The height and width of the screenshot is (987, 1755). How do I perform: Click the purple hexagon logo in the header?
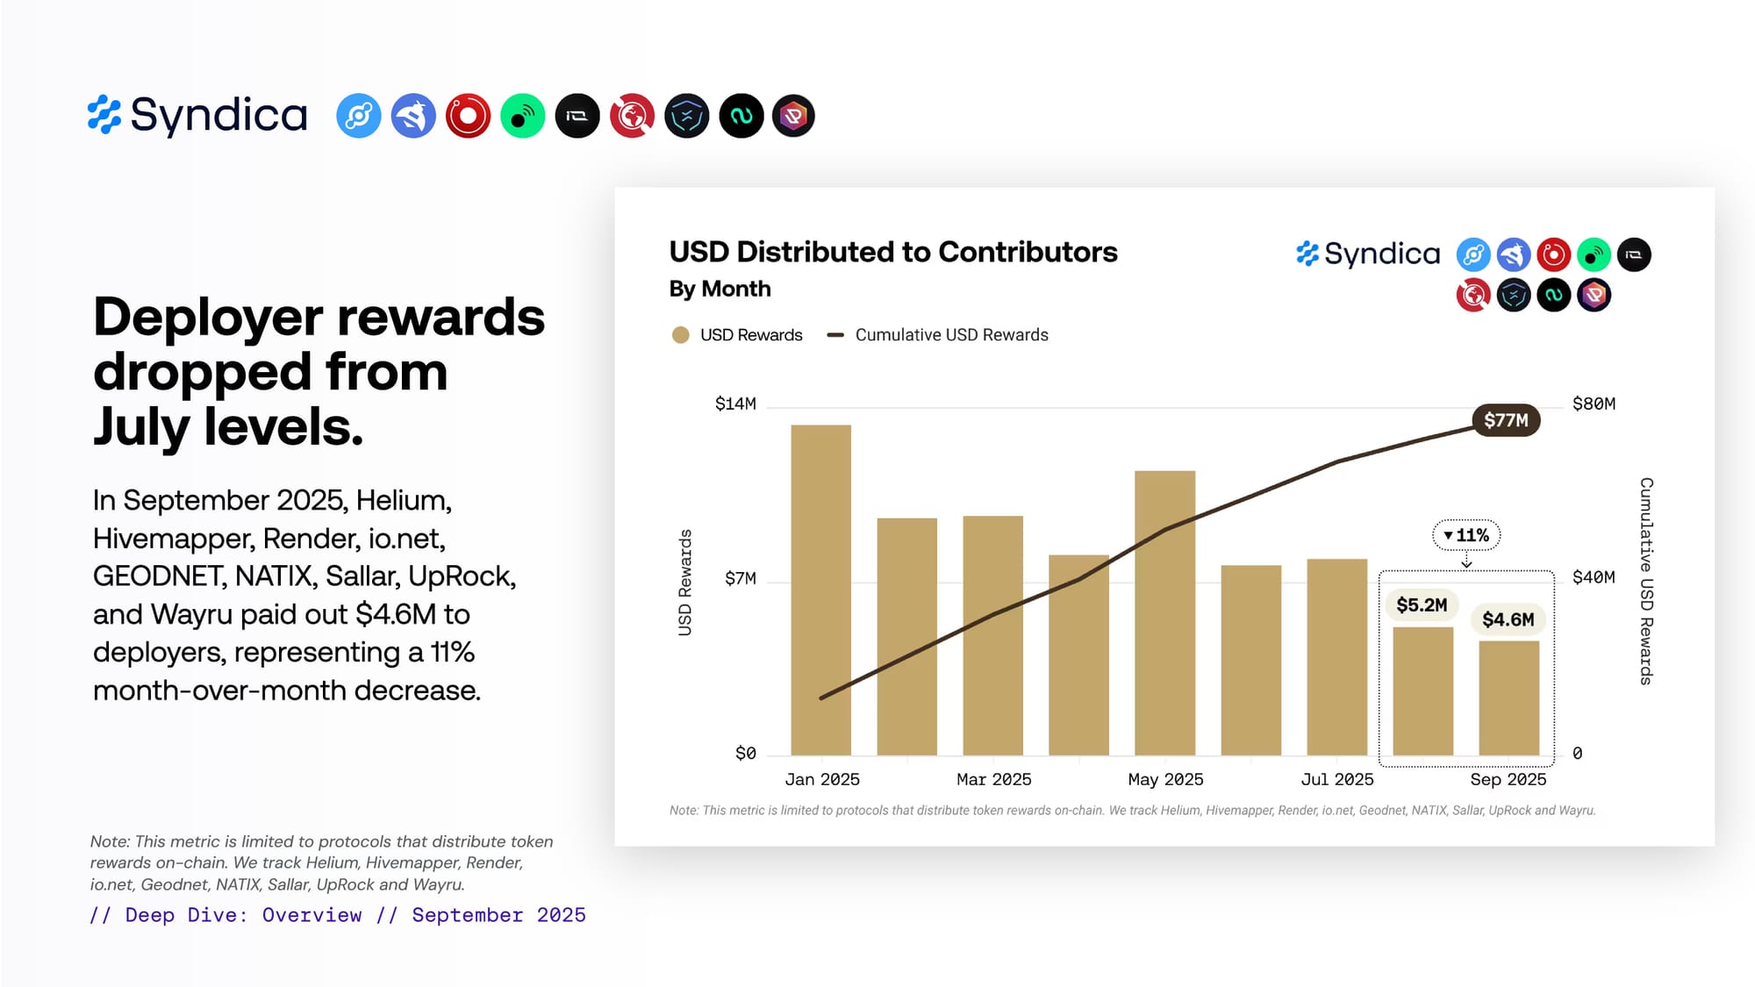coord(793,116)
